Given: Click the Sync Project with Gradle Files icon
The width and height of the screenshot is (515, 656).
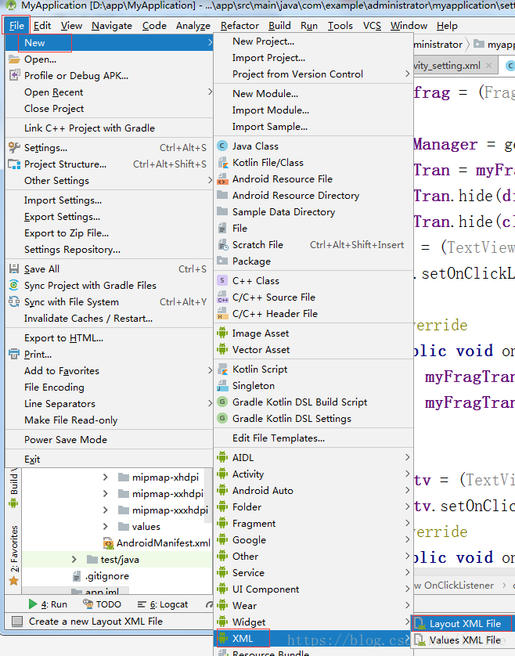Looking at the screenshot, I should pos(14,285).
